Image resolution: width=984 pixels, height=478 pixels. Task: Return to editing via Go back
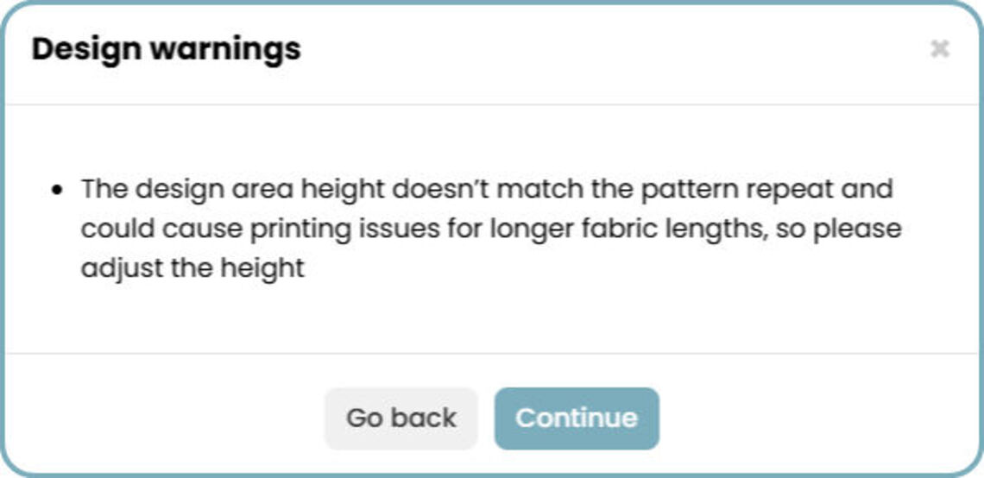[x=401, y=418]
